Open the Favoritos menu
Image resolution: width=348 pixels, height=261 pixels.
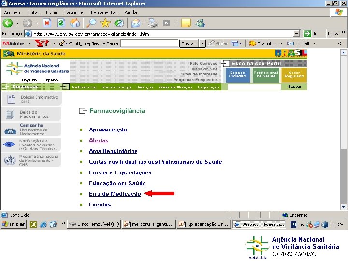74,13
